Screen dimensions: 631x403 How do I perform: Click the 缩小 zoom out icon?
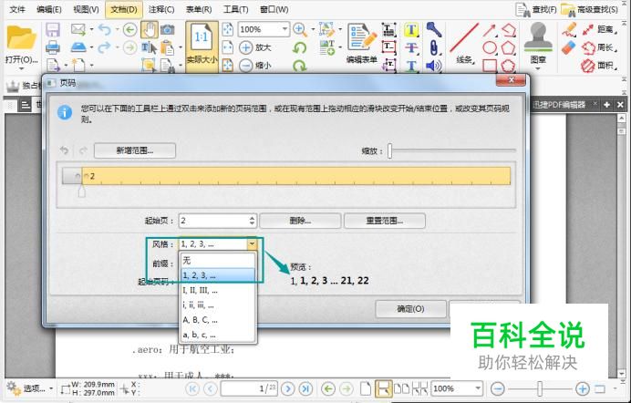pyautogui.click(x=246, y=65)
